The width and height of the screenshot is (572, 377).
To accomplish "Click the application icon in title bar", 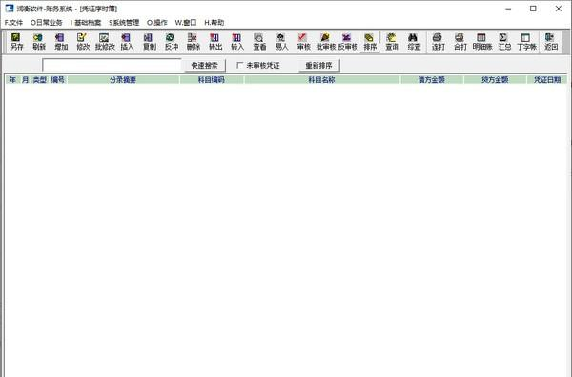I will click(x=10, y=9).
